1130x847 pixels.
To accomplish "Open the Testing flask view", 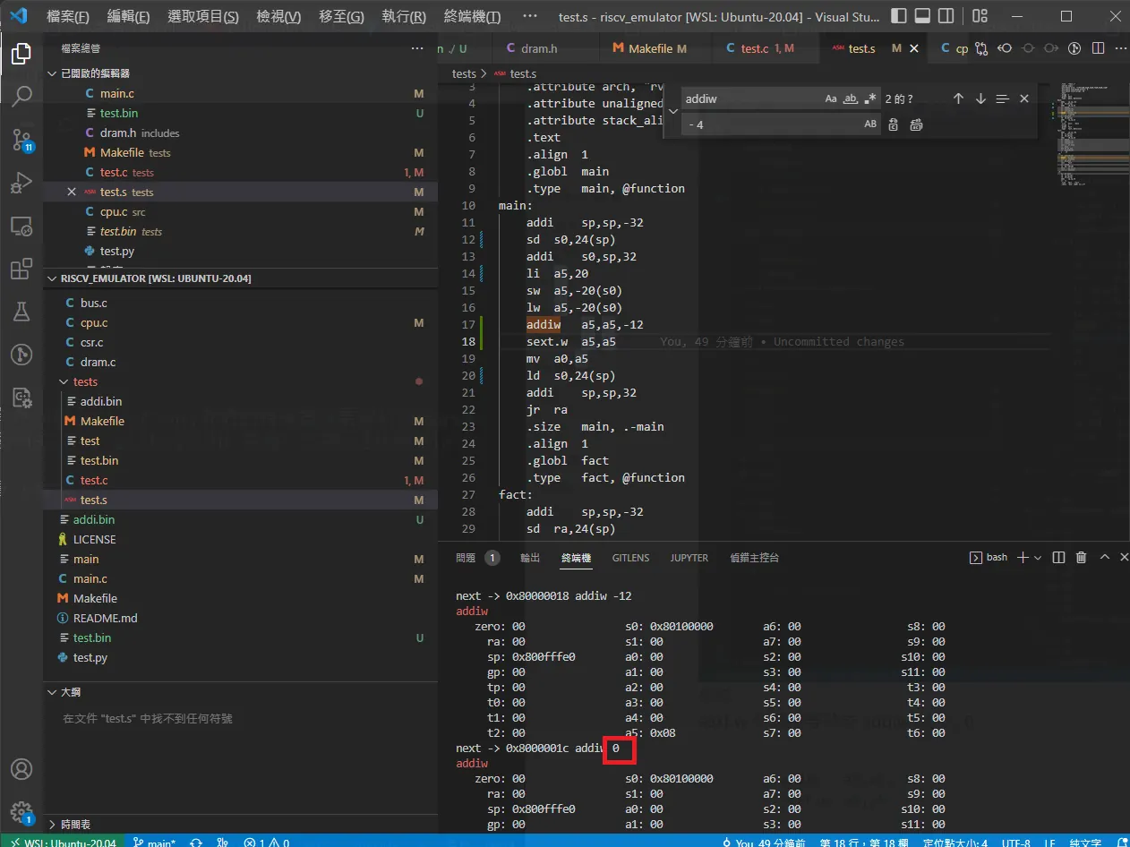I will (x=21, y=312).
